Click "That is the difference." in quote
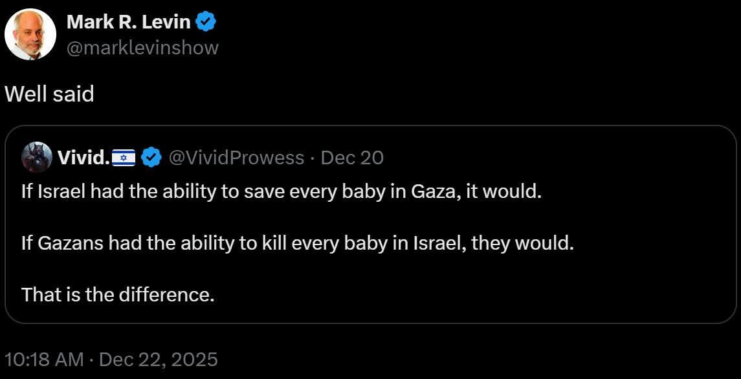 coord(118,295)
